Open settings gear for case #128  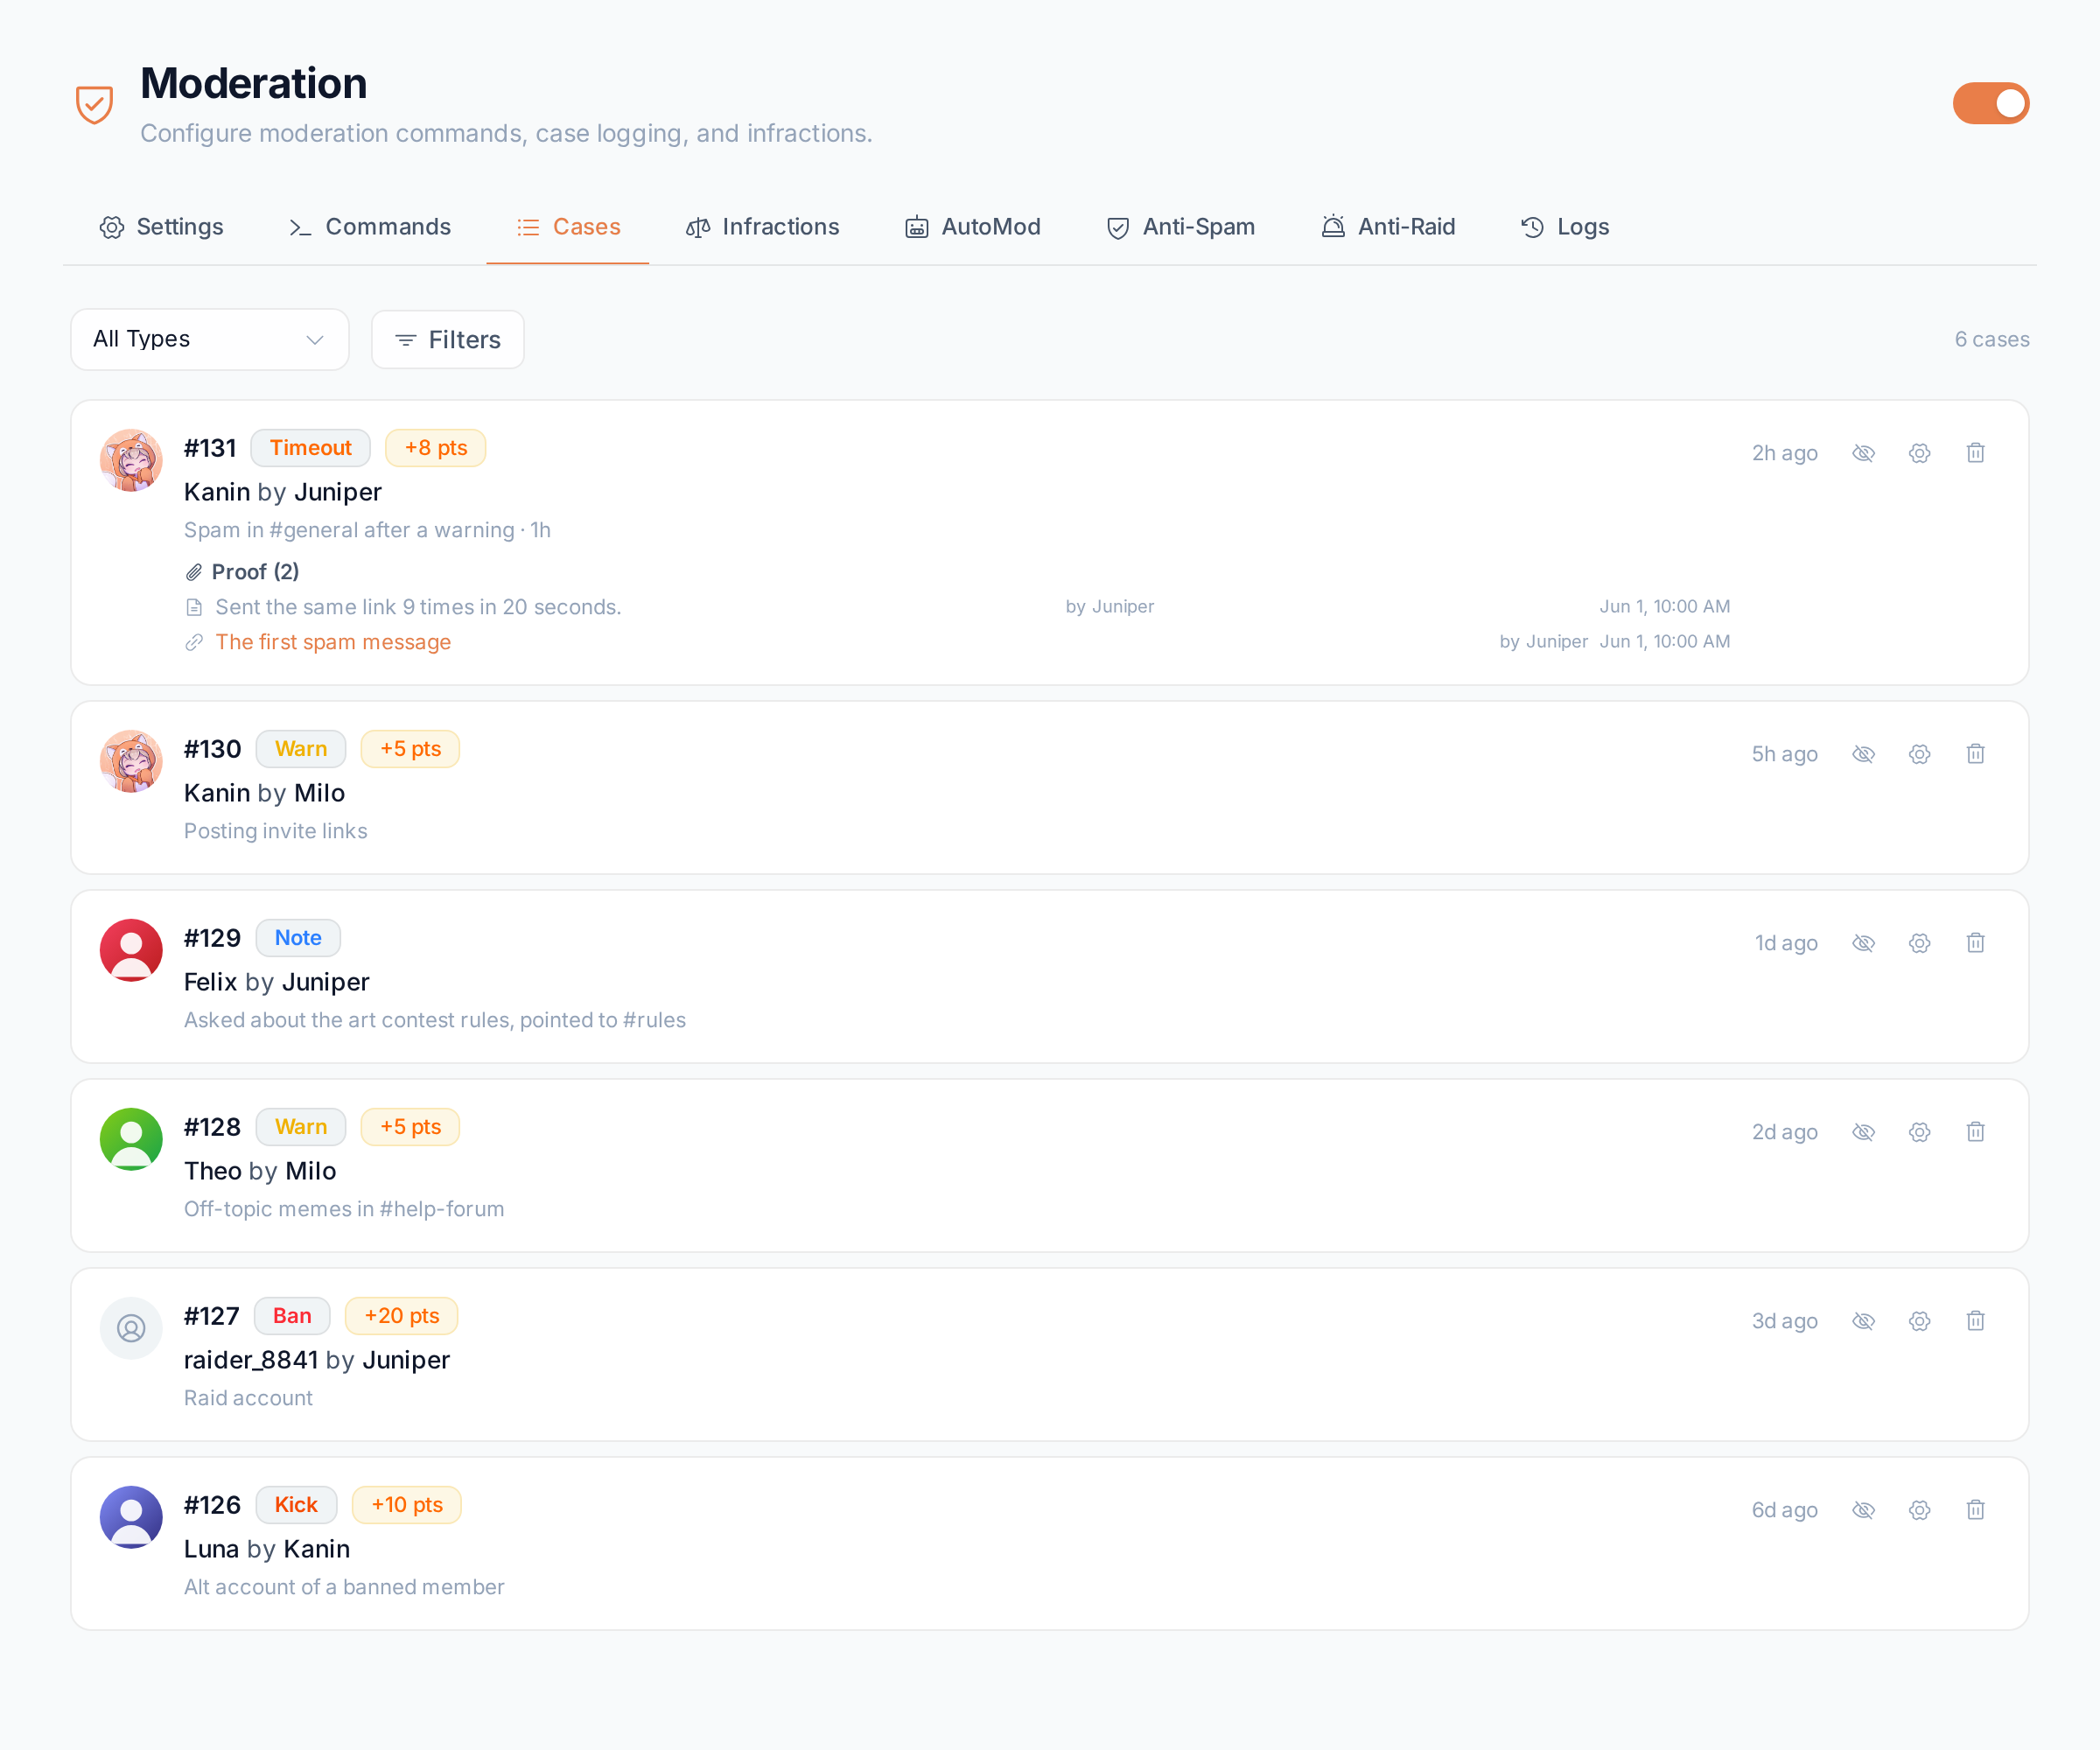(x=1919, y=1132)
